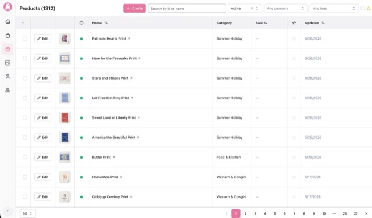
Task: Open the Customers person icon in sidebar
Action: pos(8,76)
